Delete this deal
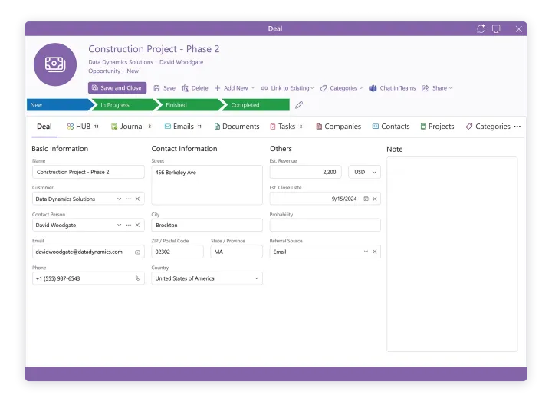Image resolution: width=552 pixels, height=405 pixels. pyautogui.click(x=195, y=88)
